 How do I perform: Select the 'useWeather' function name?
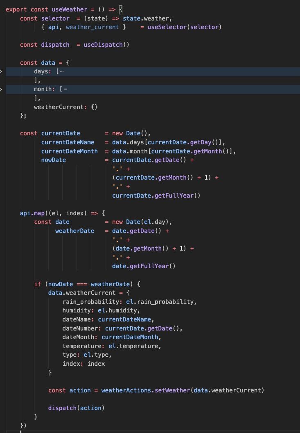coord(70,9)
